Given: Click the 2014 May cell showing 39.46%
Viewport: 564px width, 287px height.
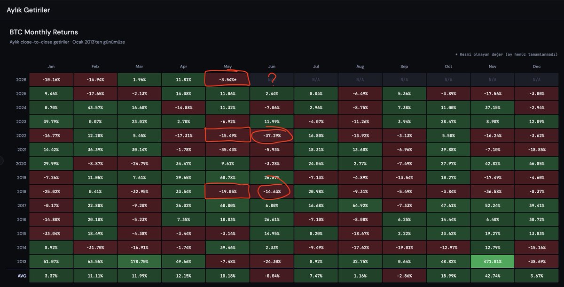Looking at the screenshot, I should point(227,247).
